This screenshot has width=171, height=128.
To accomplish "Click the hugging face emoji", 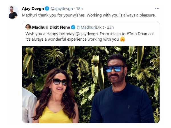I will 123,39.
